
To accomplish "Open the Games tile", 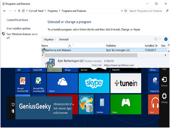I will (126, 104).
